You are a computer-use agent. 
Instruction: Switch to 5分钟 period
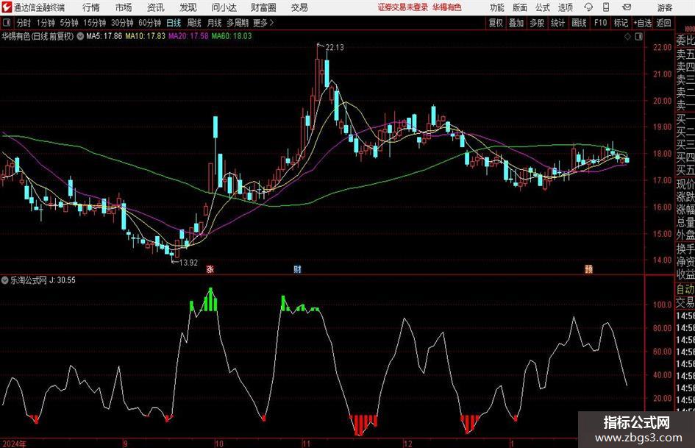point(69,23)
